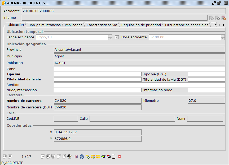
Task: Switch to the Implicados tab
Action: [x=74, y=25]
